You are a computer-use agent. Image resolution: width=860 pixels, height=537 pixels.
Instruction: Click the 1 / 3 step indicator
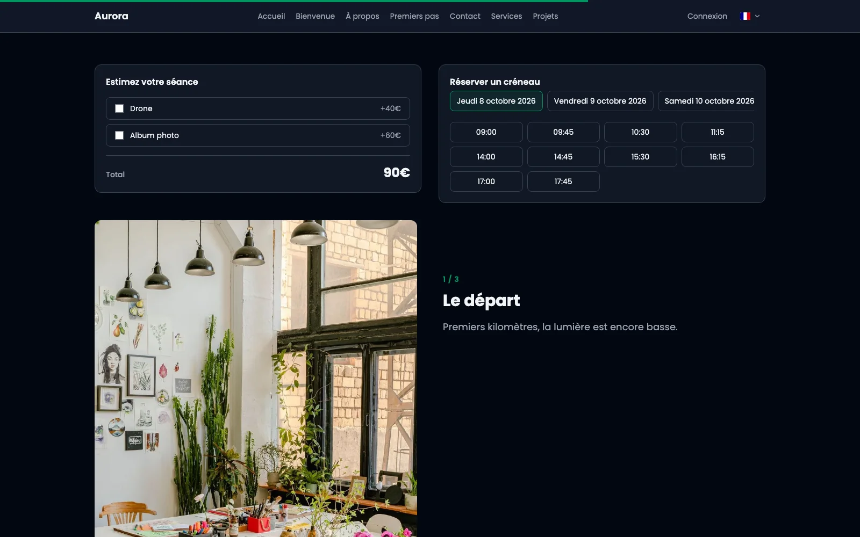[450, 279]
